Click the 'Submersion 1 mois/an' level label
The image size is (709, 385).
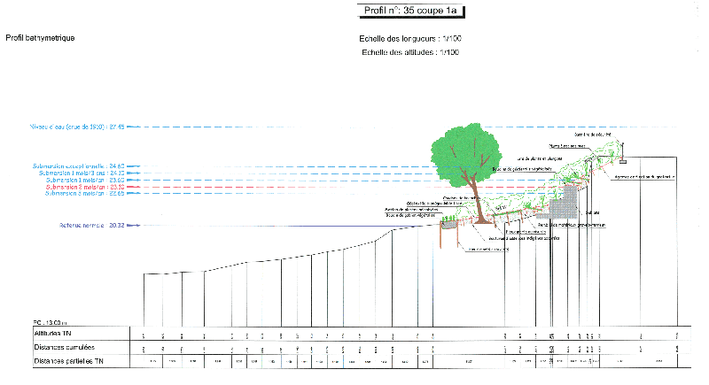[85, 180]
